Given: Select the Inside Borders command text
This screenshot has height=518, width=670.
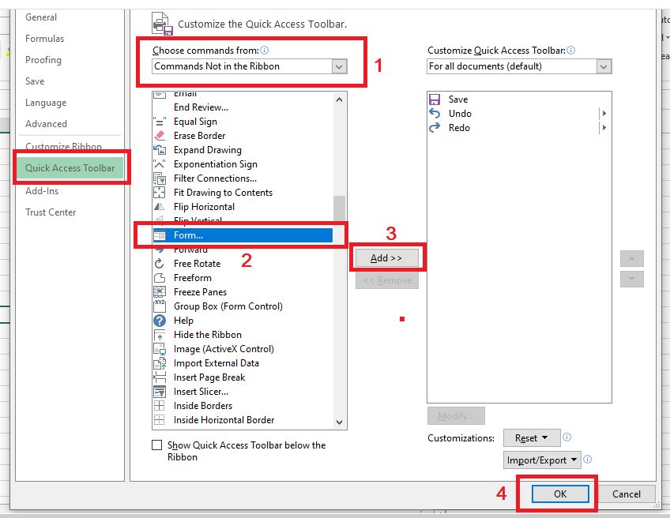Looking at the screenshot, I should (203, 406).
